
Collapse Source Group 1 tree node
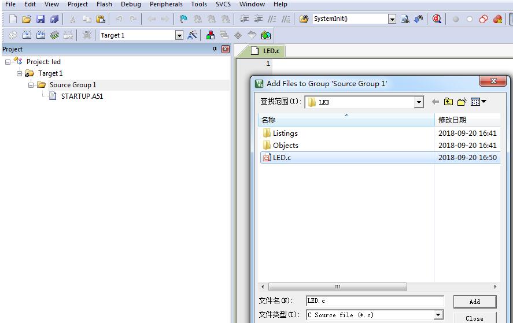[31, 85]
